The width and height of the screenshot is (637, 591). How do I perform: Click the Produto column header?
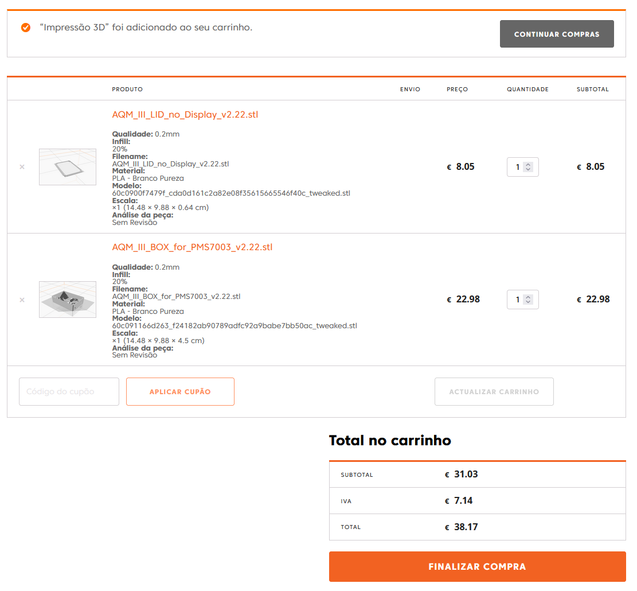(x=127, y=90)
